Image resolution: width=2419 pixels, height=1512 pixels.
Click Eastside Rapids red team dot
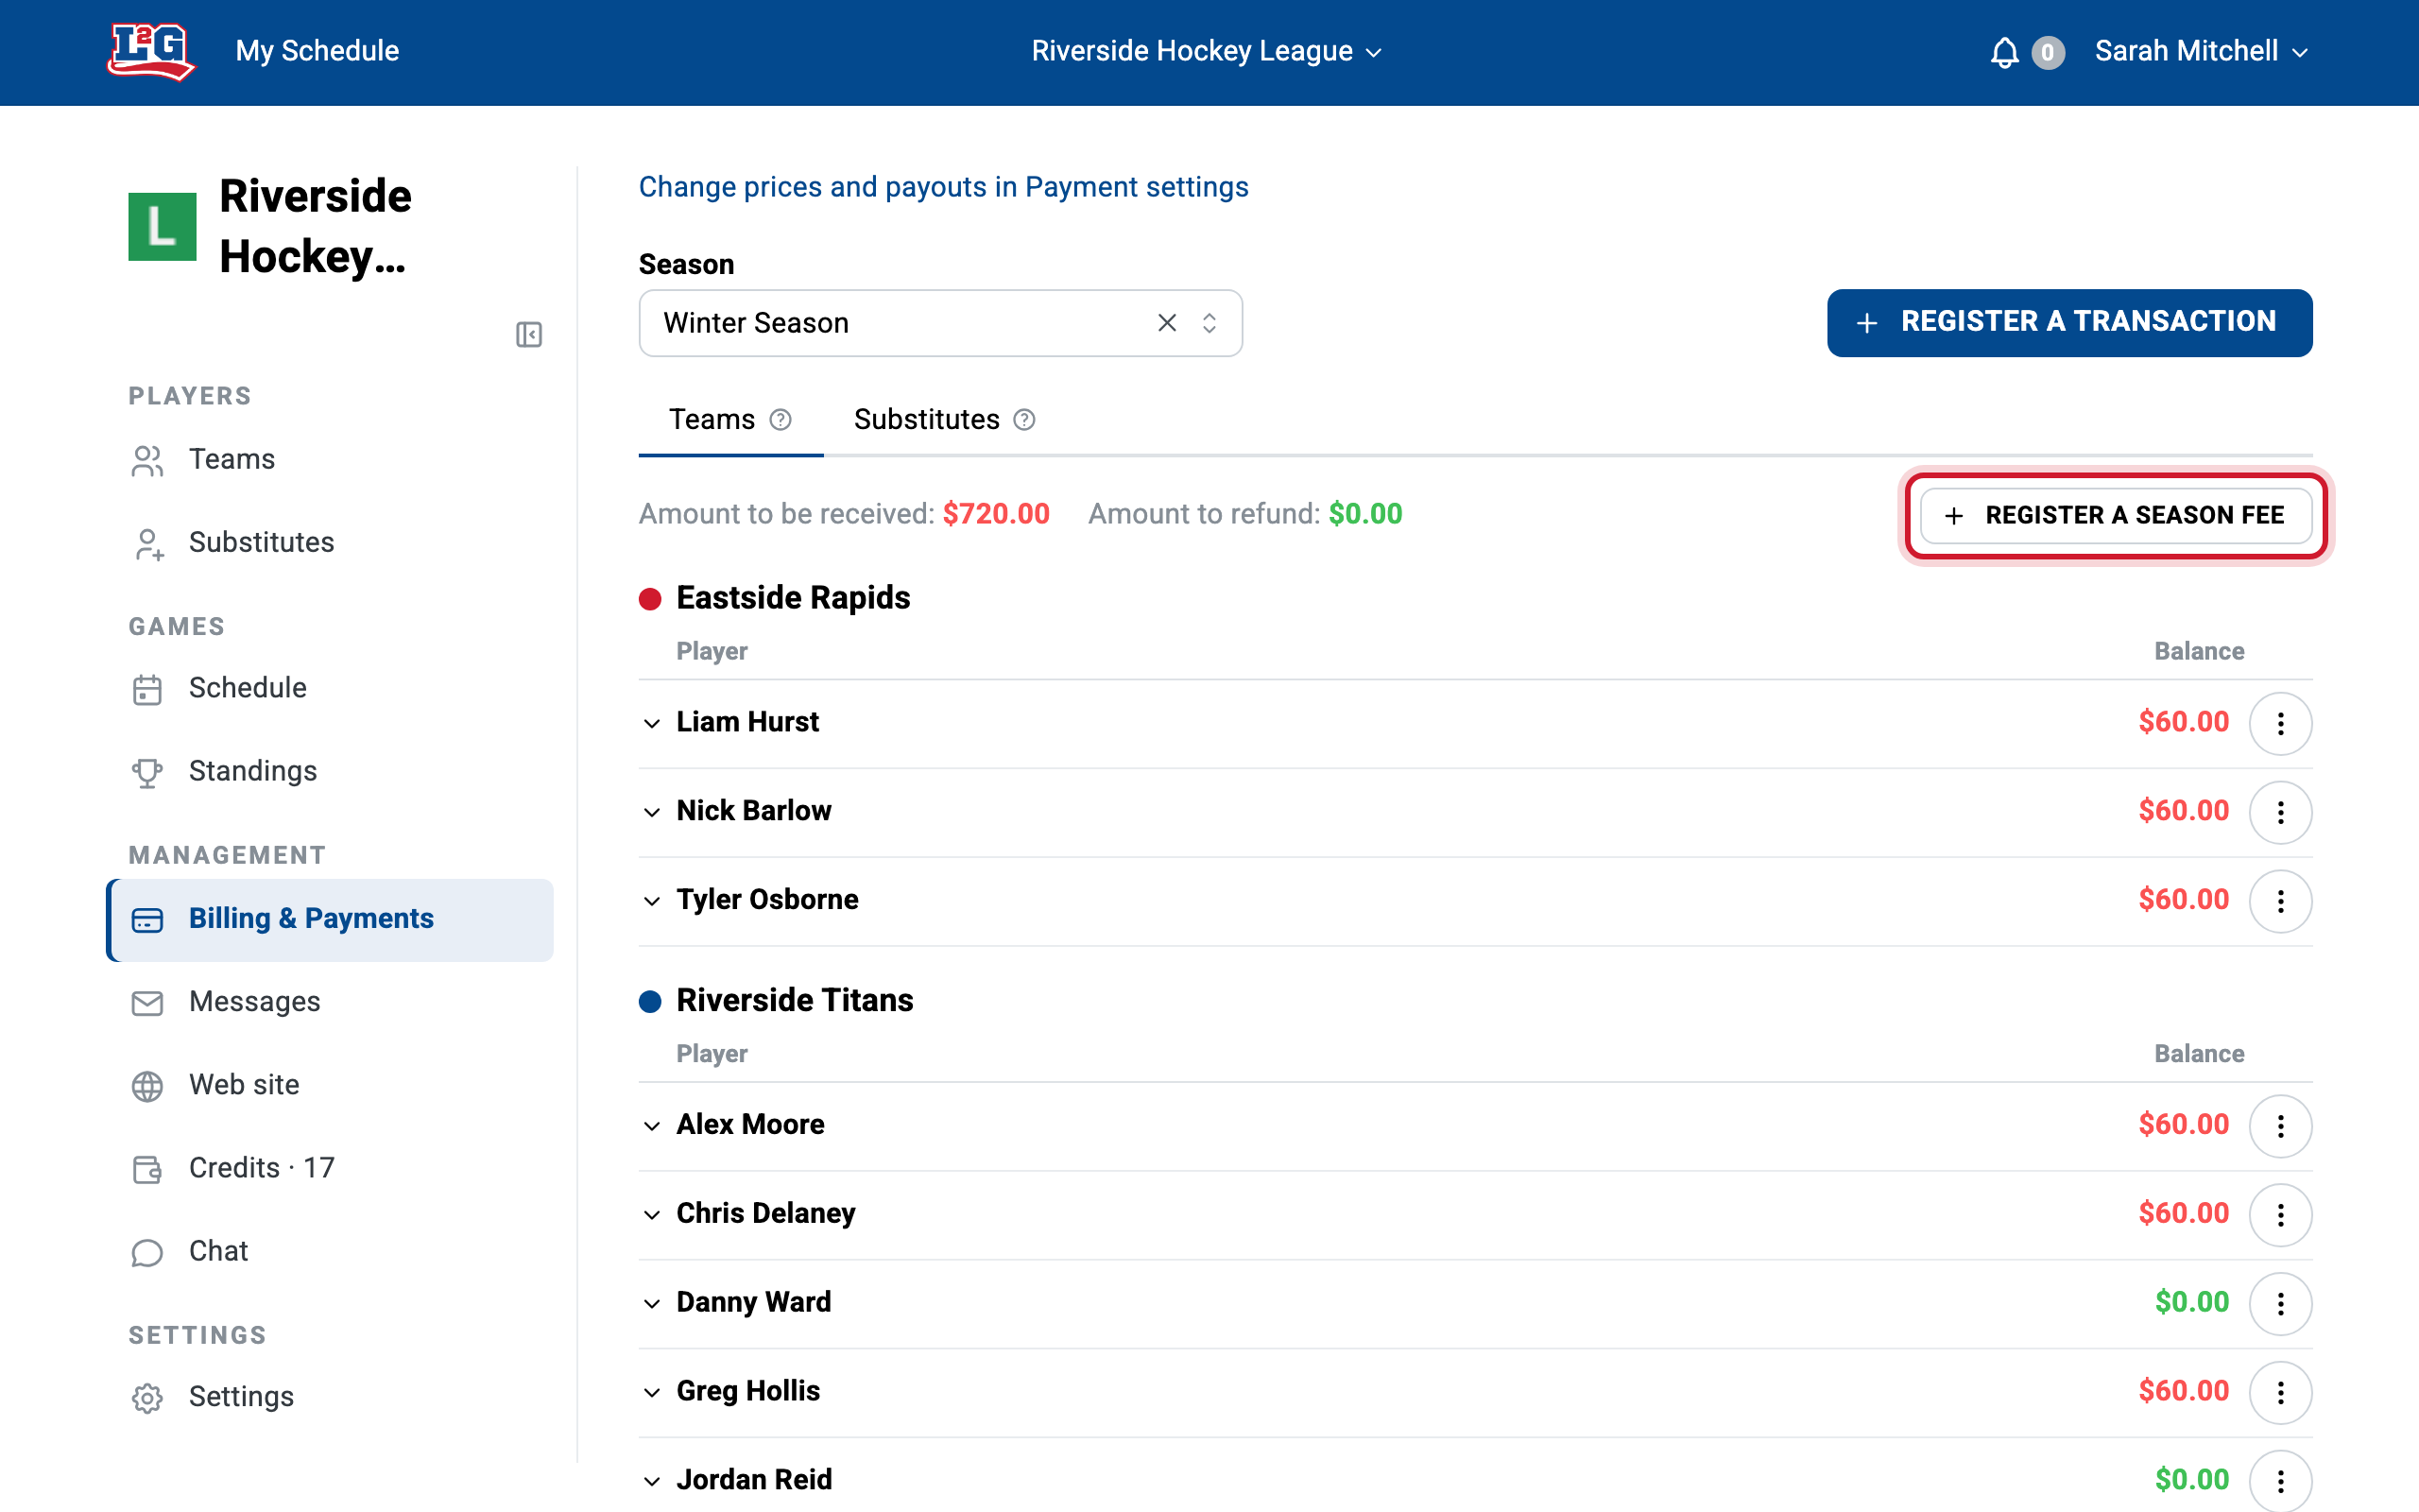pos(651,599)
